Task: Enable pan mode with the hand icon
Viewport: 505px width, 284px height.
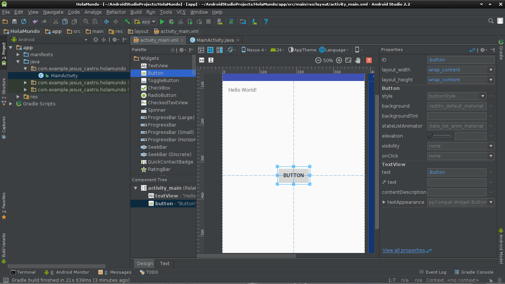Action: pyautogui.click(x=357, y=60)
